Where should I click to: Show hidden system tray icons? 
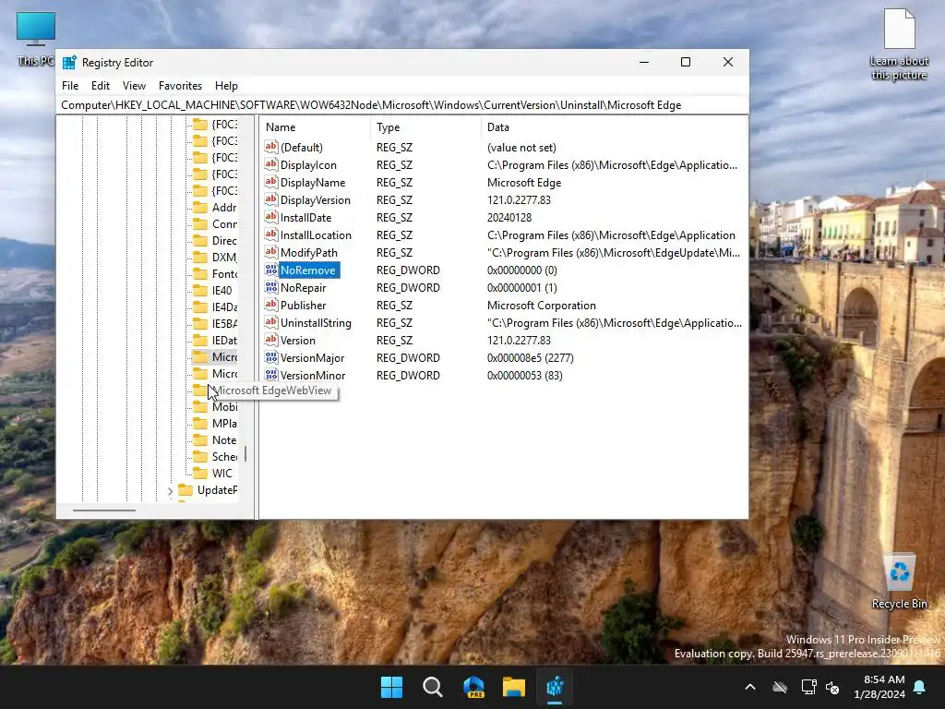pyautogui.click(x=750, y=687)
